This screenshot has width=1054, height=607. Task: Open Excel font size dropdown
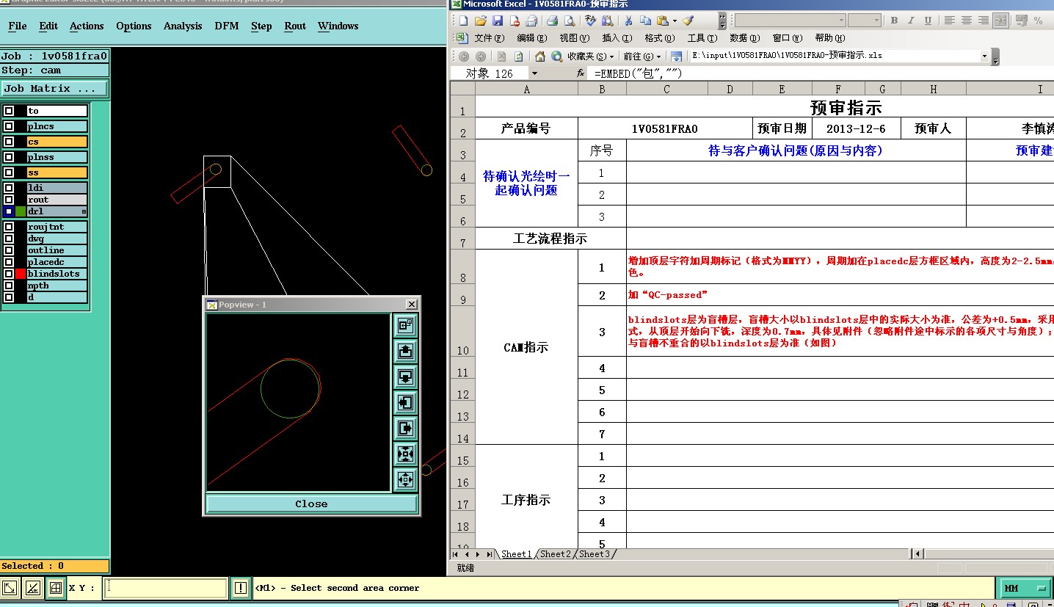(876, 21)
